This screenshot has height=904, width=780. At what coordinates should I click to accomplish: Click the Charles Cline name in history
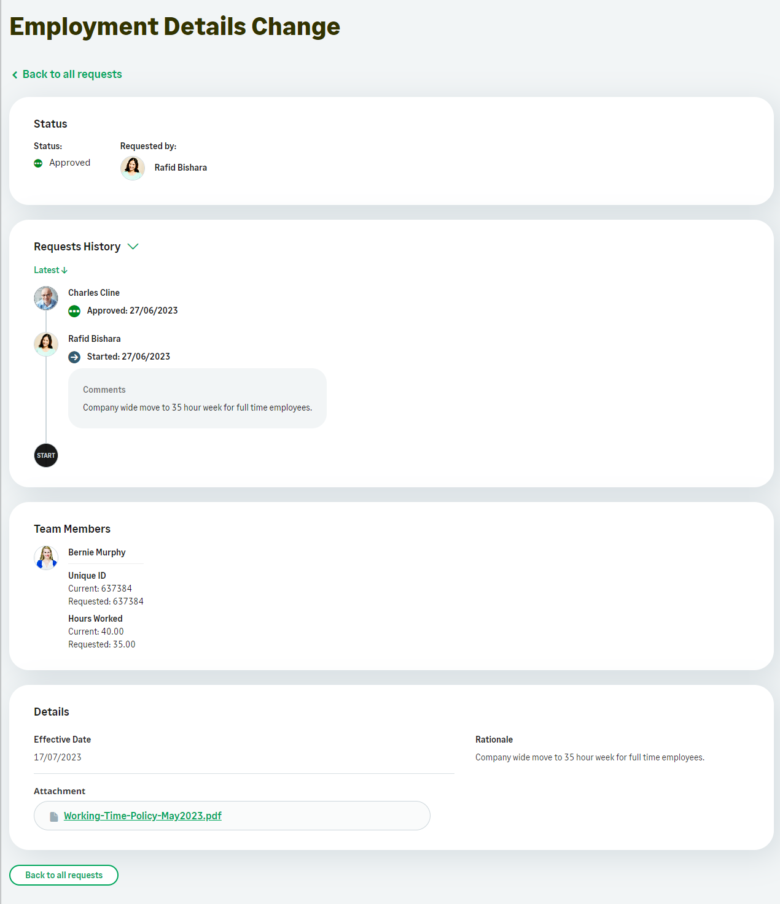94,293
